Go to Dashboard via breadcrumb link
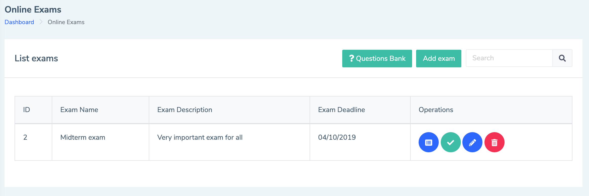Screen dimensions: 589x196 19,22
